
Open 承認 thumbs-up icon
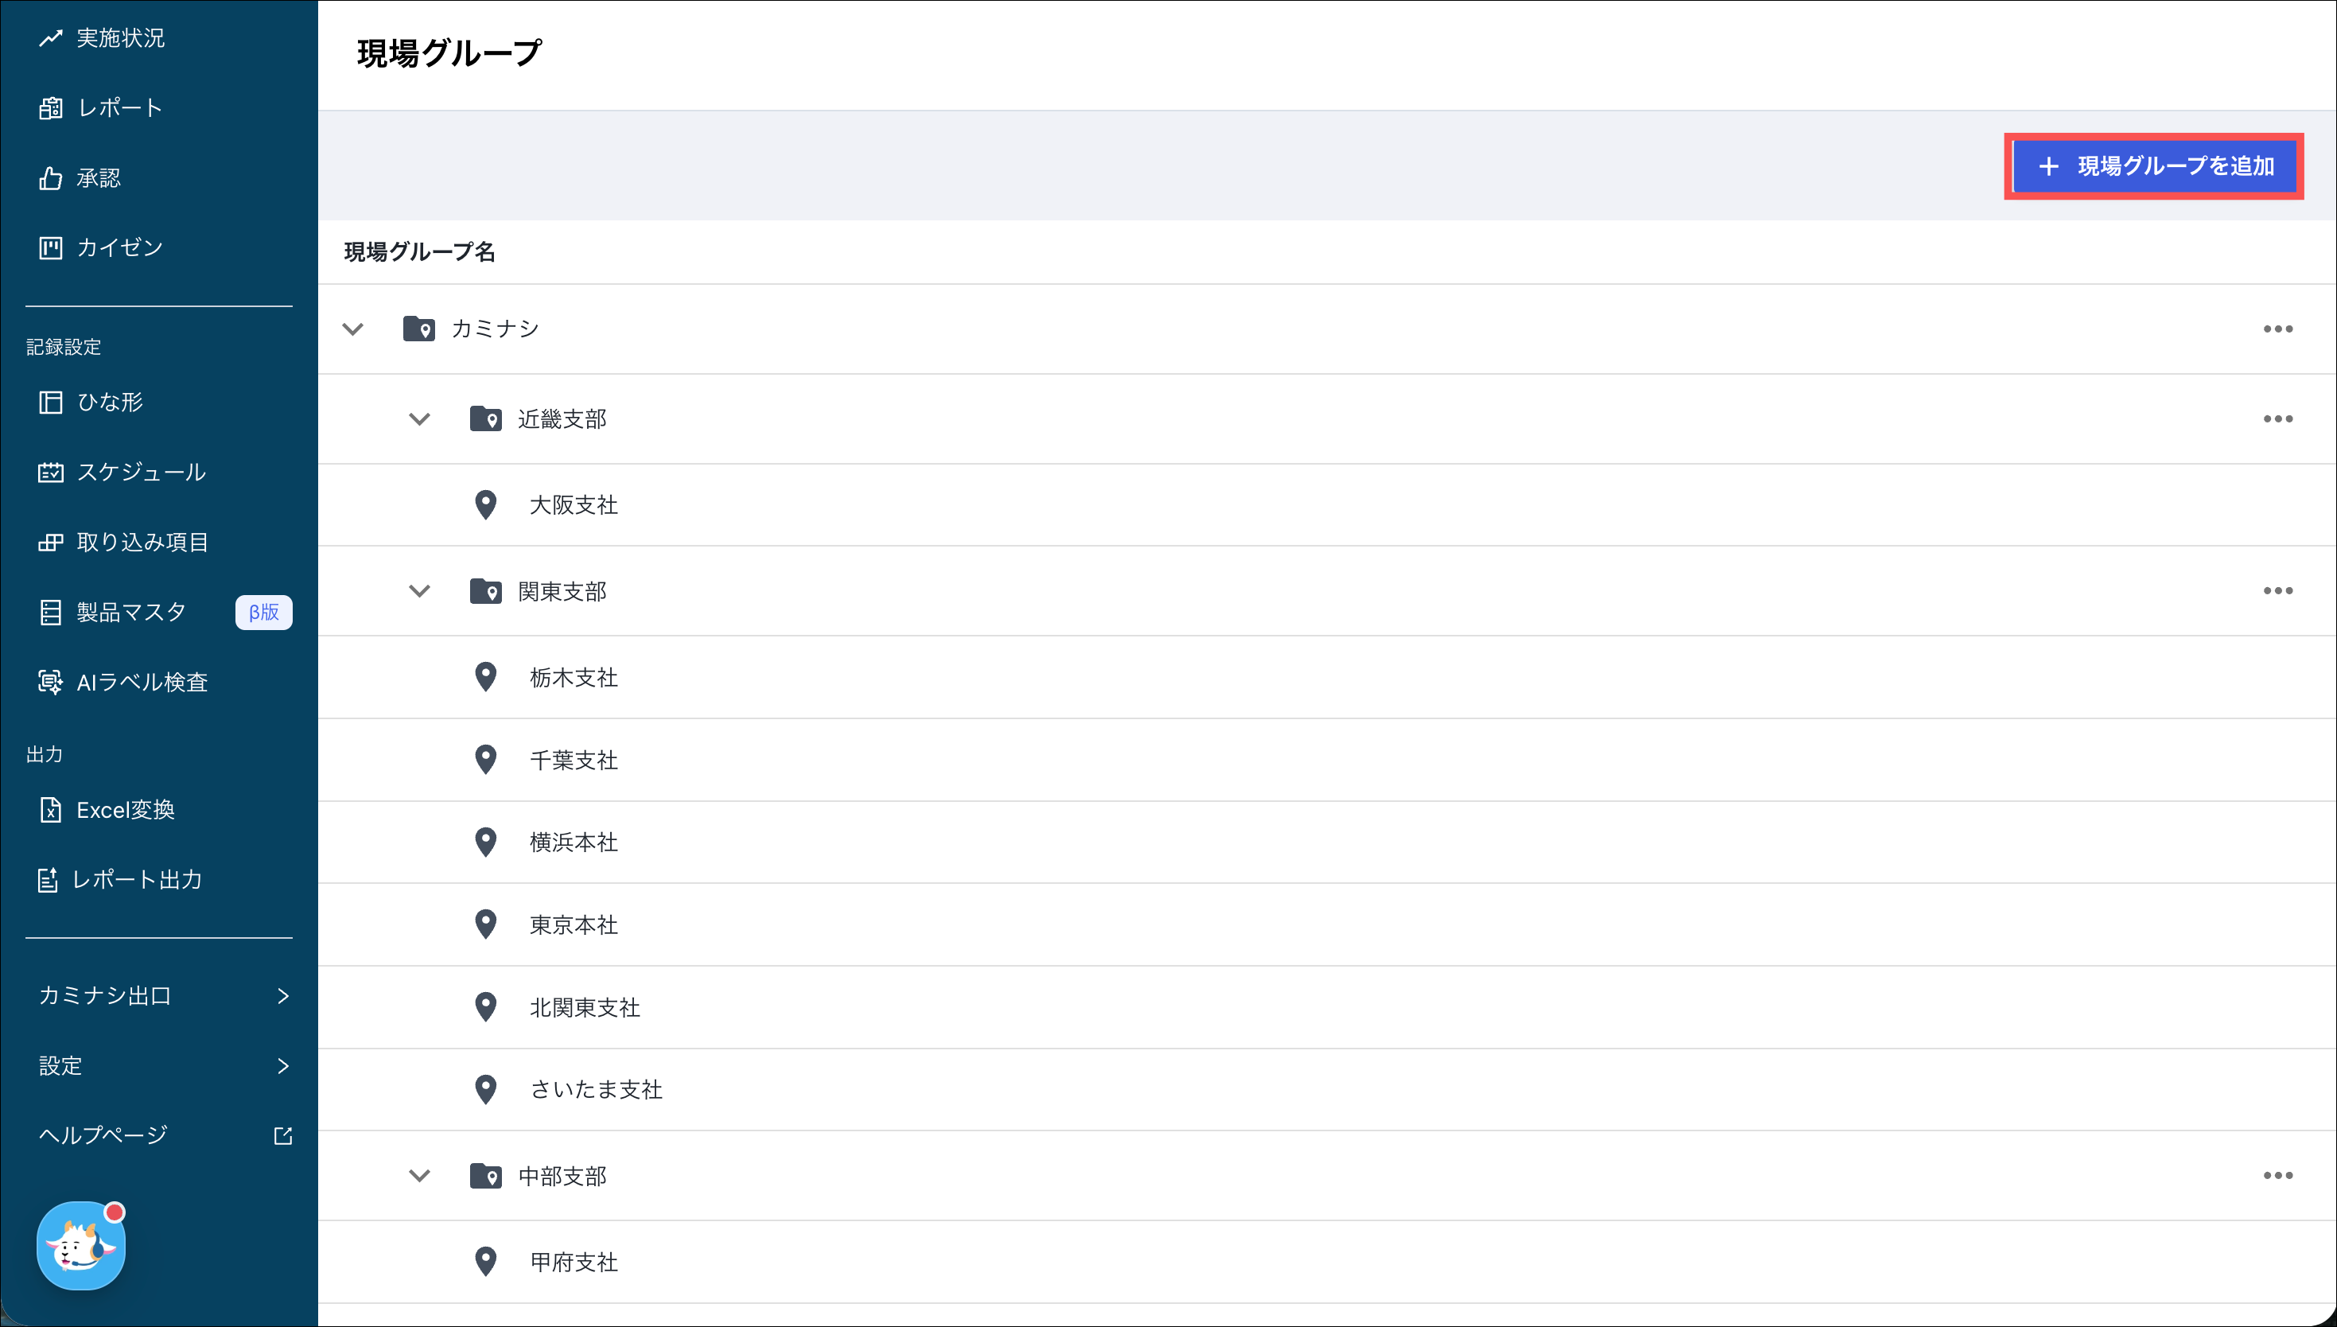51,177
